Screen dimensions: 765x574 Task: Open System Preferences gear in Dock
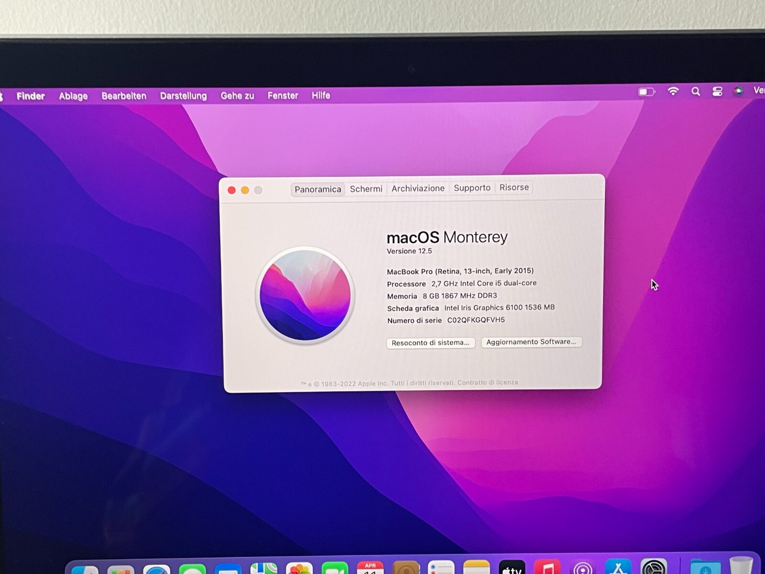click(x=654, y=566)
